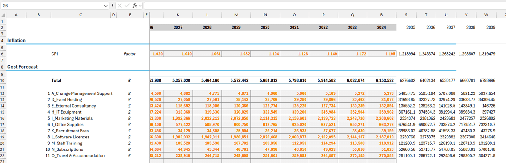Select column C header
Screen dimensions: 506x163
(x=81, y=15)
